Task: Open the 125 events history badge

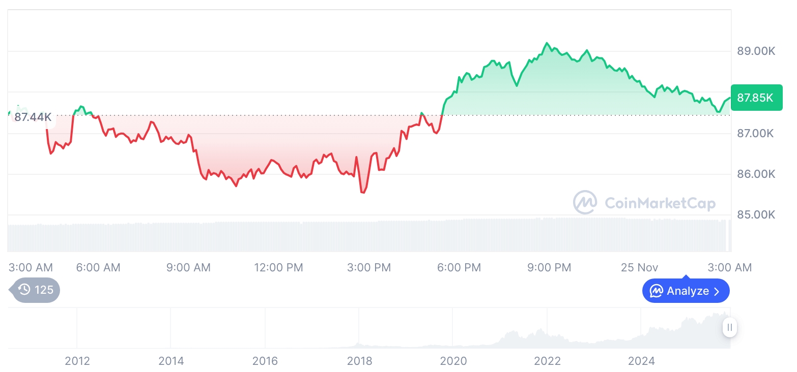Action: point(36,290)
